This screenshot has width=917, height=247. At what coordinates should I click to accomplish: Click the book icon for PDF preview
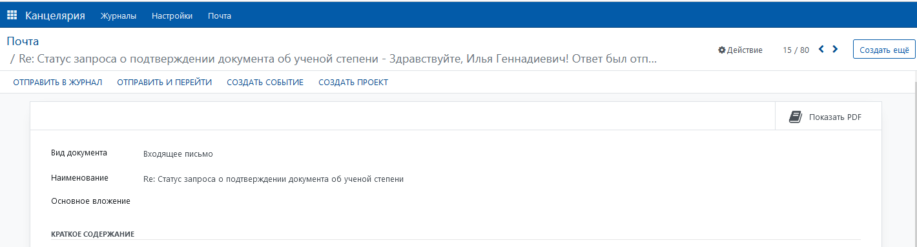(x=796, y=117)
